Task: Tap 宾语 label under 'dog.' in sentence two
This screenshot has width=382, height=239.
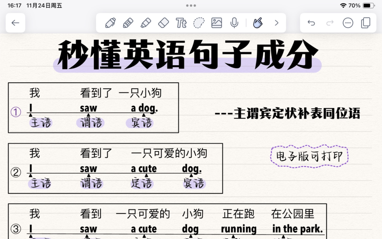Action: [194, 183]
